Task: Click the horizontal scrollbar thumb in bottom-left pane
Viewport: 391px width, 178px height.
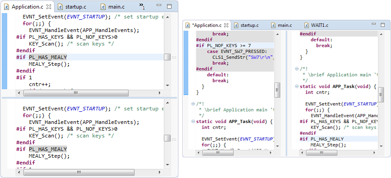Action: coord(79,172)
